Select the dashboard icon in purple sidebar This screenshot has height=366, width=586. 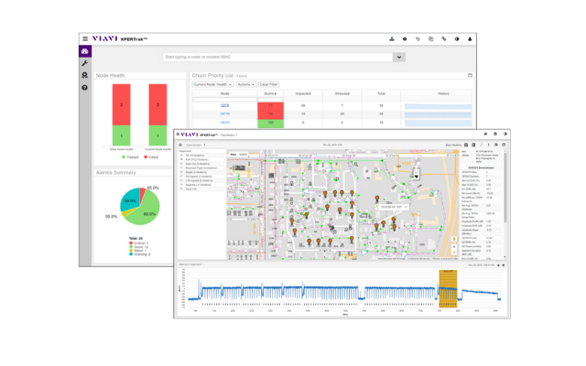[85, 51]
